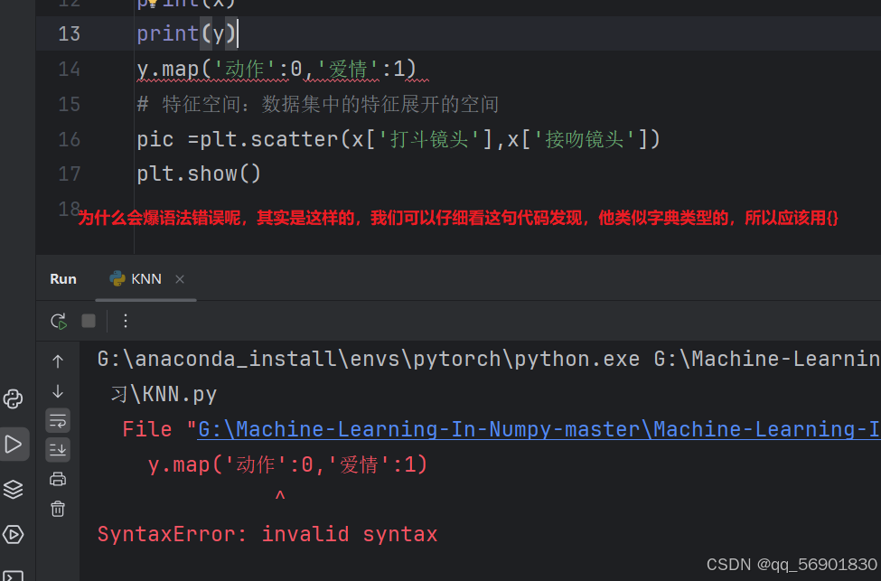Close the KNN run tab
The width and height of the screenshot is (881, 581).
pos(179,279)
